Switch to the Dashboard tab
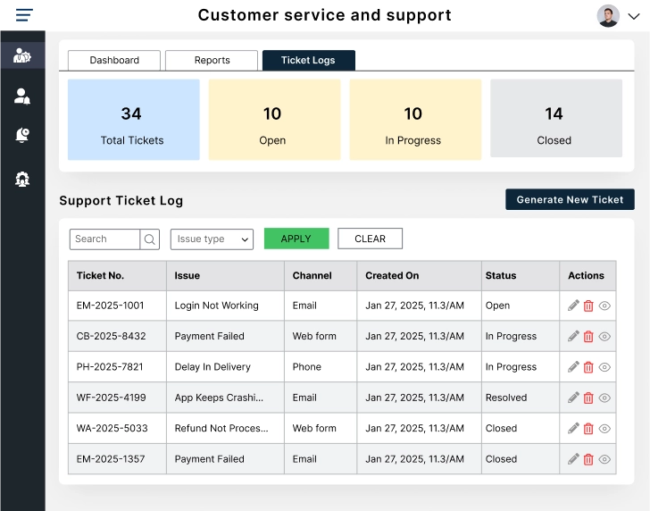Image resolution: width=650 pixels, height=511 pixels. 114,60
